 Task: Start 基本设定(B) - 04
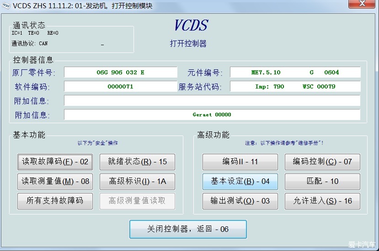(x=240, y=182)
